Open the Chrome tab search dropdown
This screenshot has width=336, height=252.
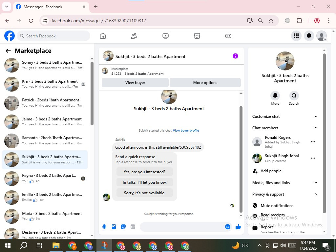pos(7,7)
